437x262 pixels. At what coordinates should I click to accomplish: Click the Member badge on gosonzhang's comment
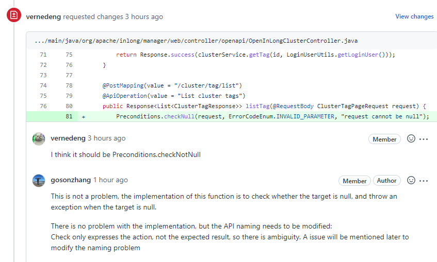[x=354, y=181]
